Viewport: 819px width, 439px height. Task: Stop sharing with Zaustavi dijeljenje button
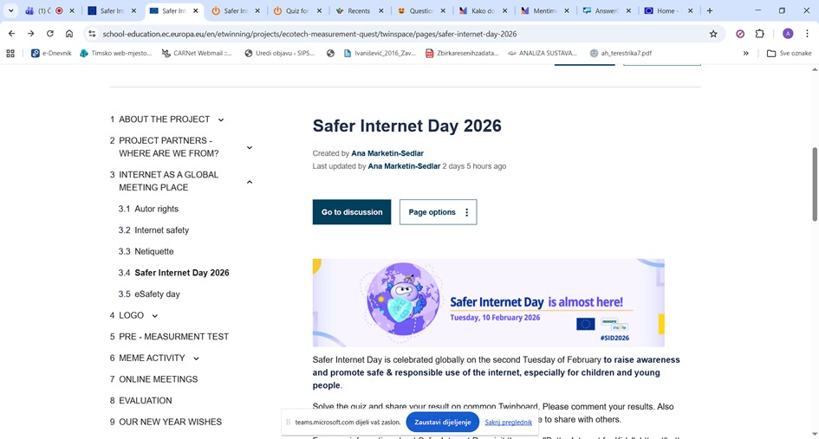click(442, 423)
